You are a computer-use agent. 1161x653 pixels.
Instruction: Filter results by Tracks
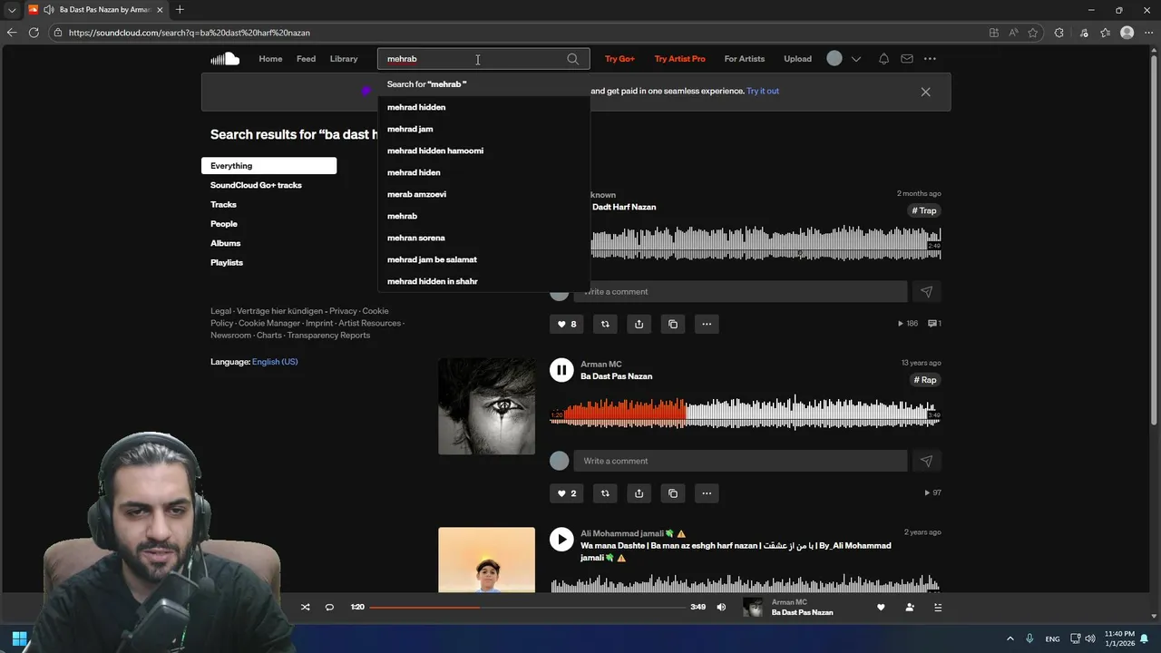[223, 205]
